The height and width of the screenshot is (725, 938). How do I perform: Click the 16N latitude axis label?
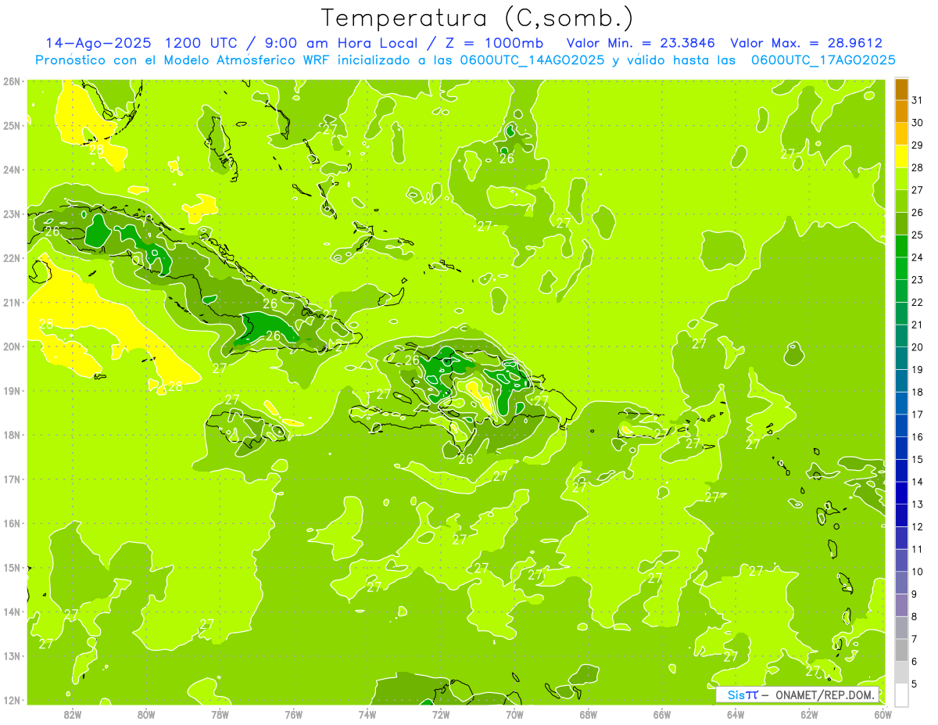pyautogui.click(x=11, y=523)
